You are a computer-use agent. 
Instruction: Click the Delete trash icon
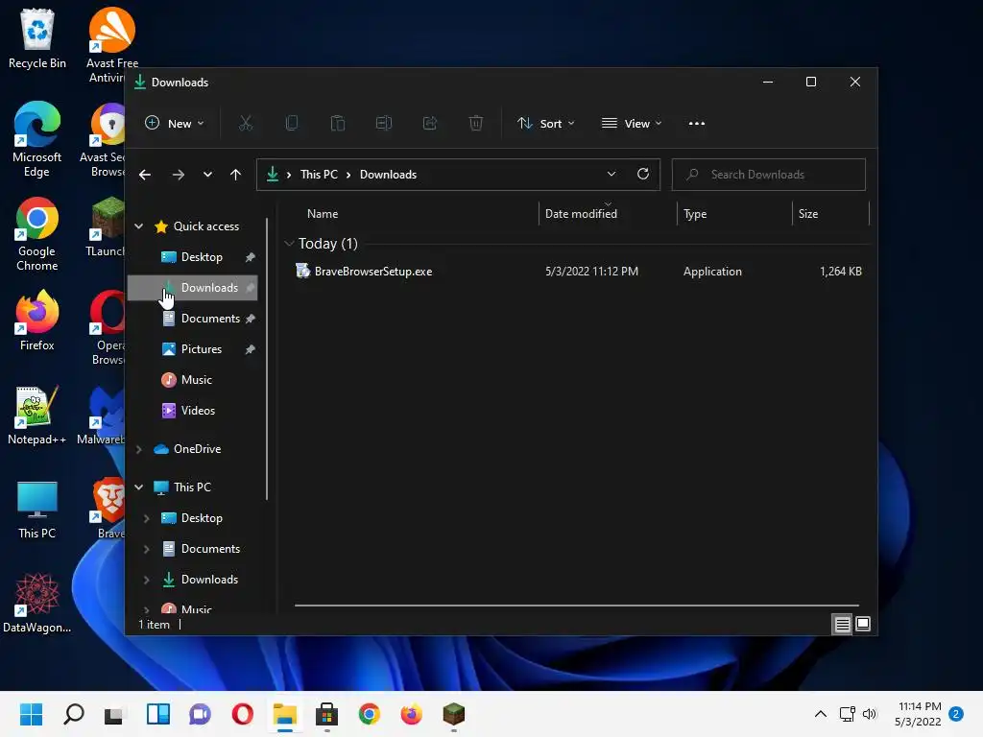point(476,124)
